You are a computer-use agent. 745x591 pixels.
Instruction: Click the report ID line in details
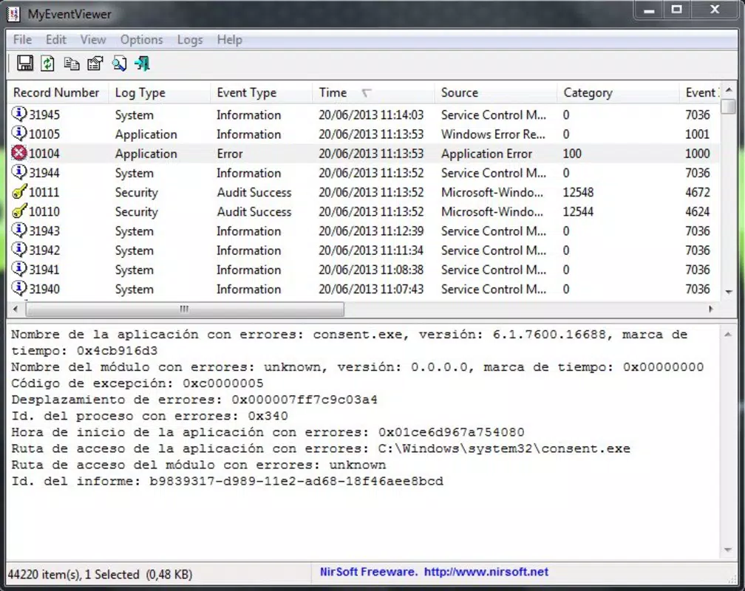(227, 481)
